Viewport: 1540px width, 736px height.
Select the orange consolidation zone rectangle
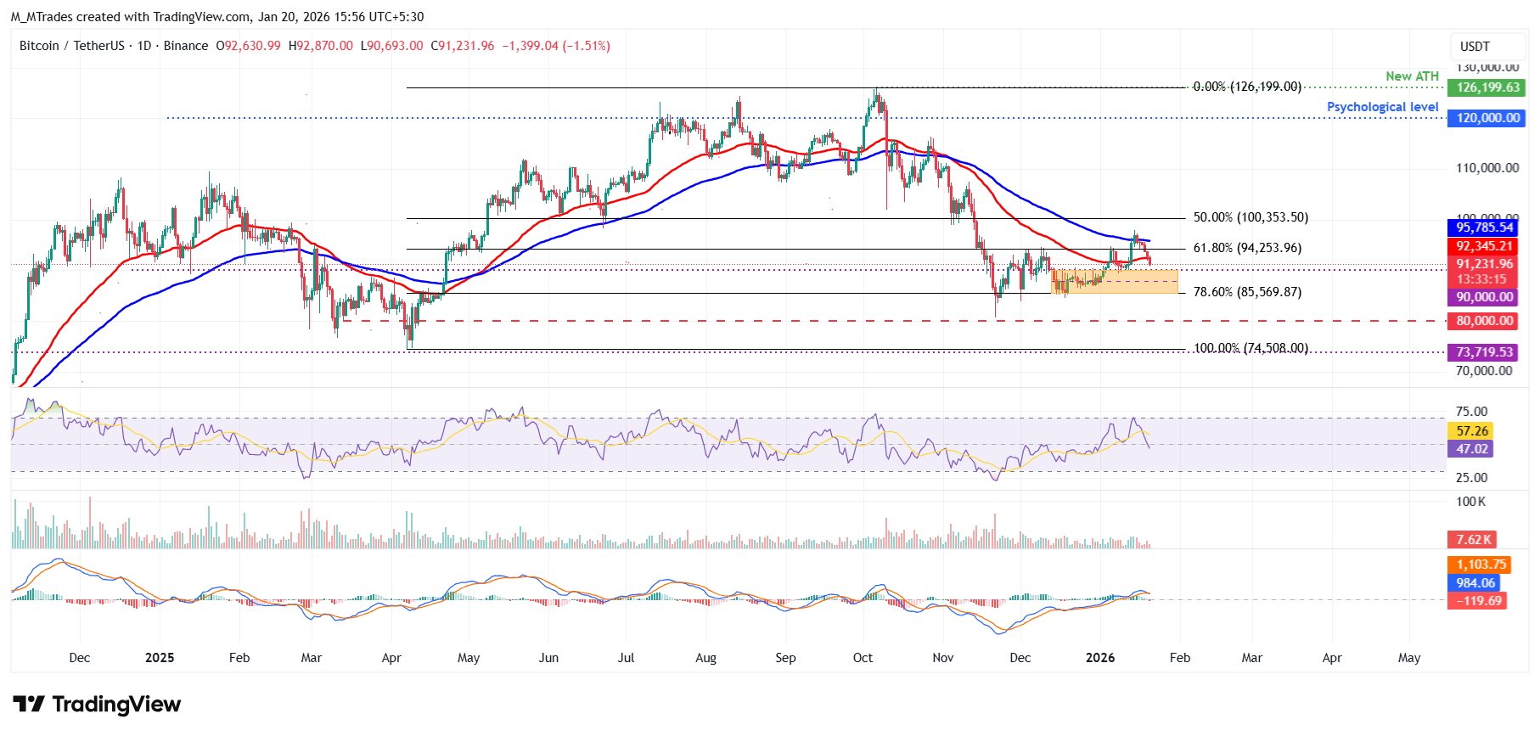(x=1114, y=282)
